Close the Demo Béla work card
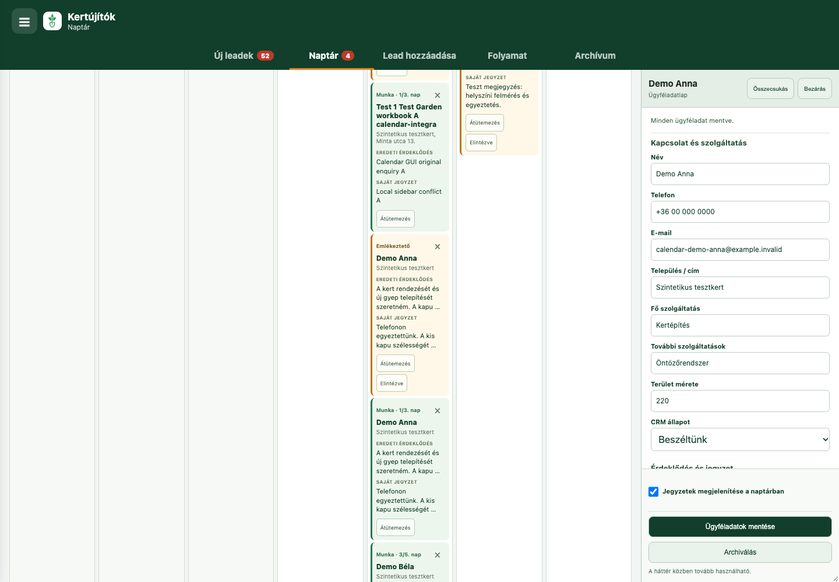 pos(438,555)
